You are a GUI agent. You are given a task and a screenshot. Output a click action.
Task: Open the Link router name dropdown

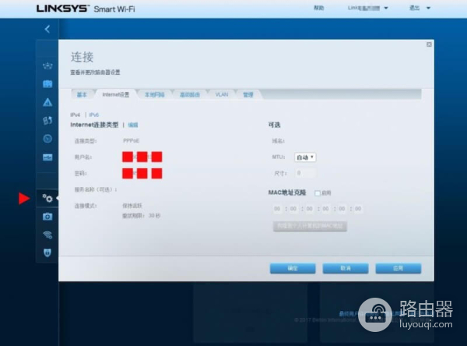coord(367,8)
